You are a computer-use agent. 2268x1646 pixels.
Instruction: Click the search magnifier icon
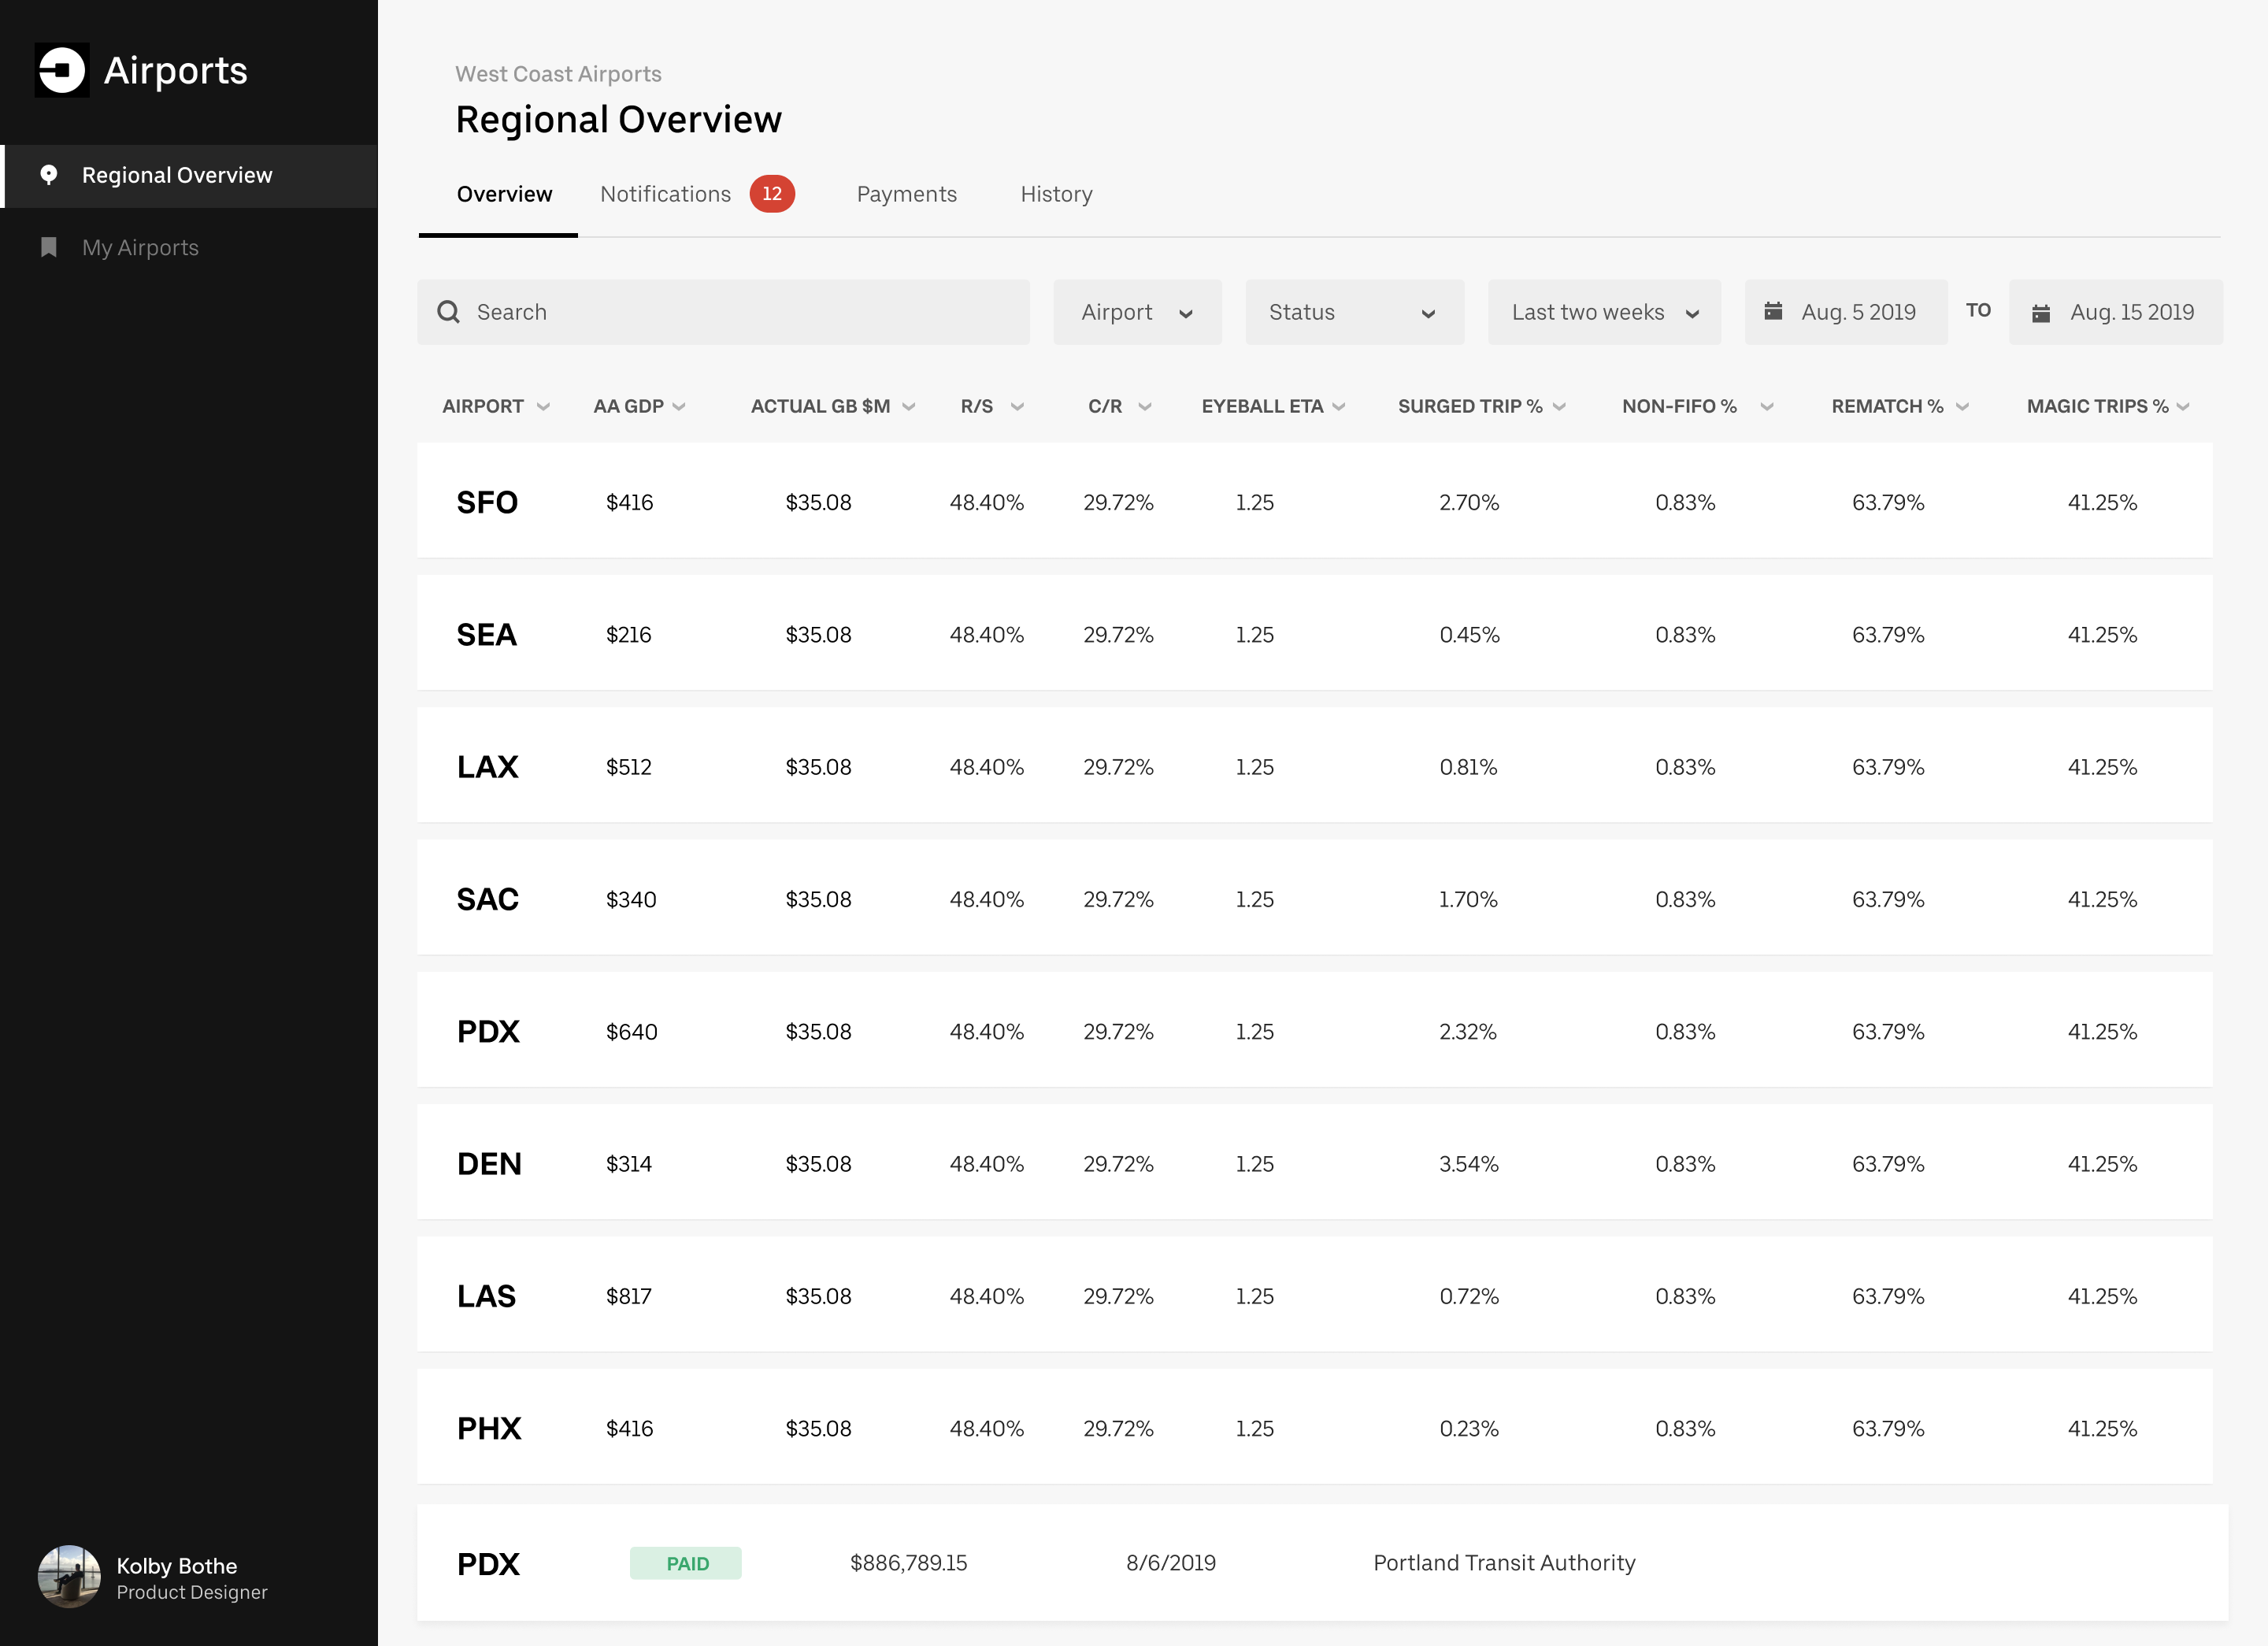click(x=449, y=312)
